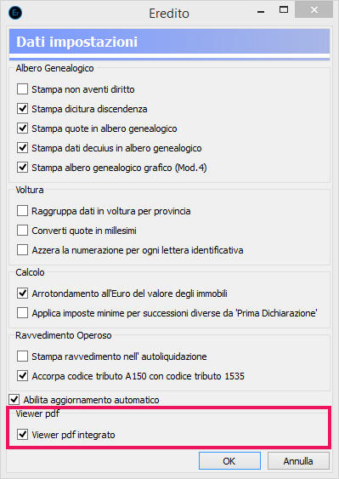Enable Applica imposte minime per successioni
The image size is (339, 479).
(22, 313)
